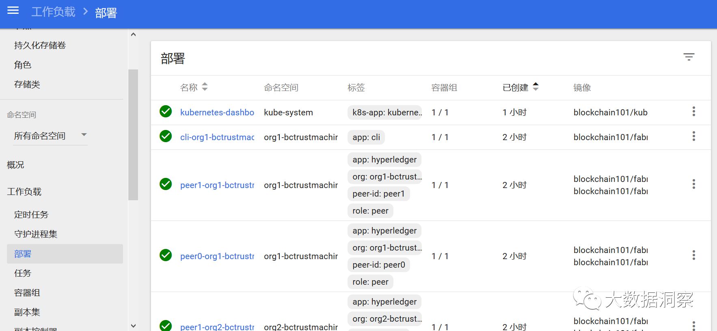The width and height of the screenshot is (717, 331).
Task: Click the breadcrumb chevron after 工作负载
Action: coord(85,11)
